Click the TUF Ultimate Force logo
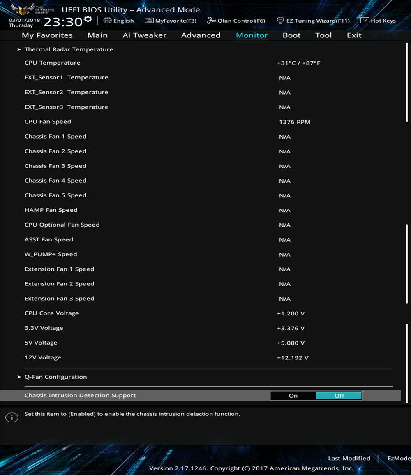411x475 pixels. click(32, 9)
